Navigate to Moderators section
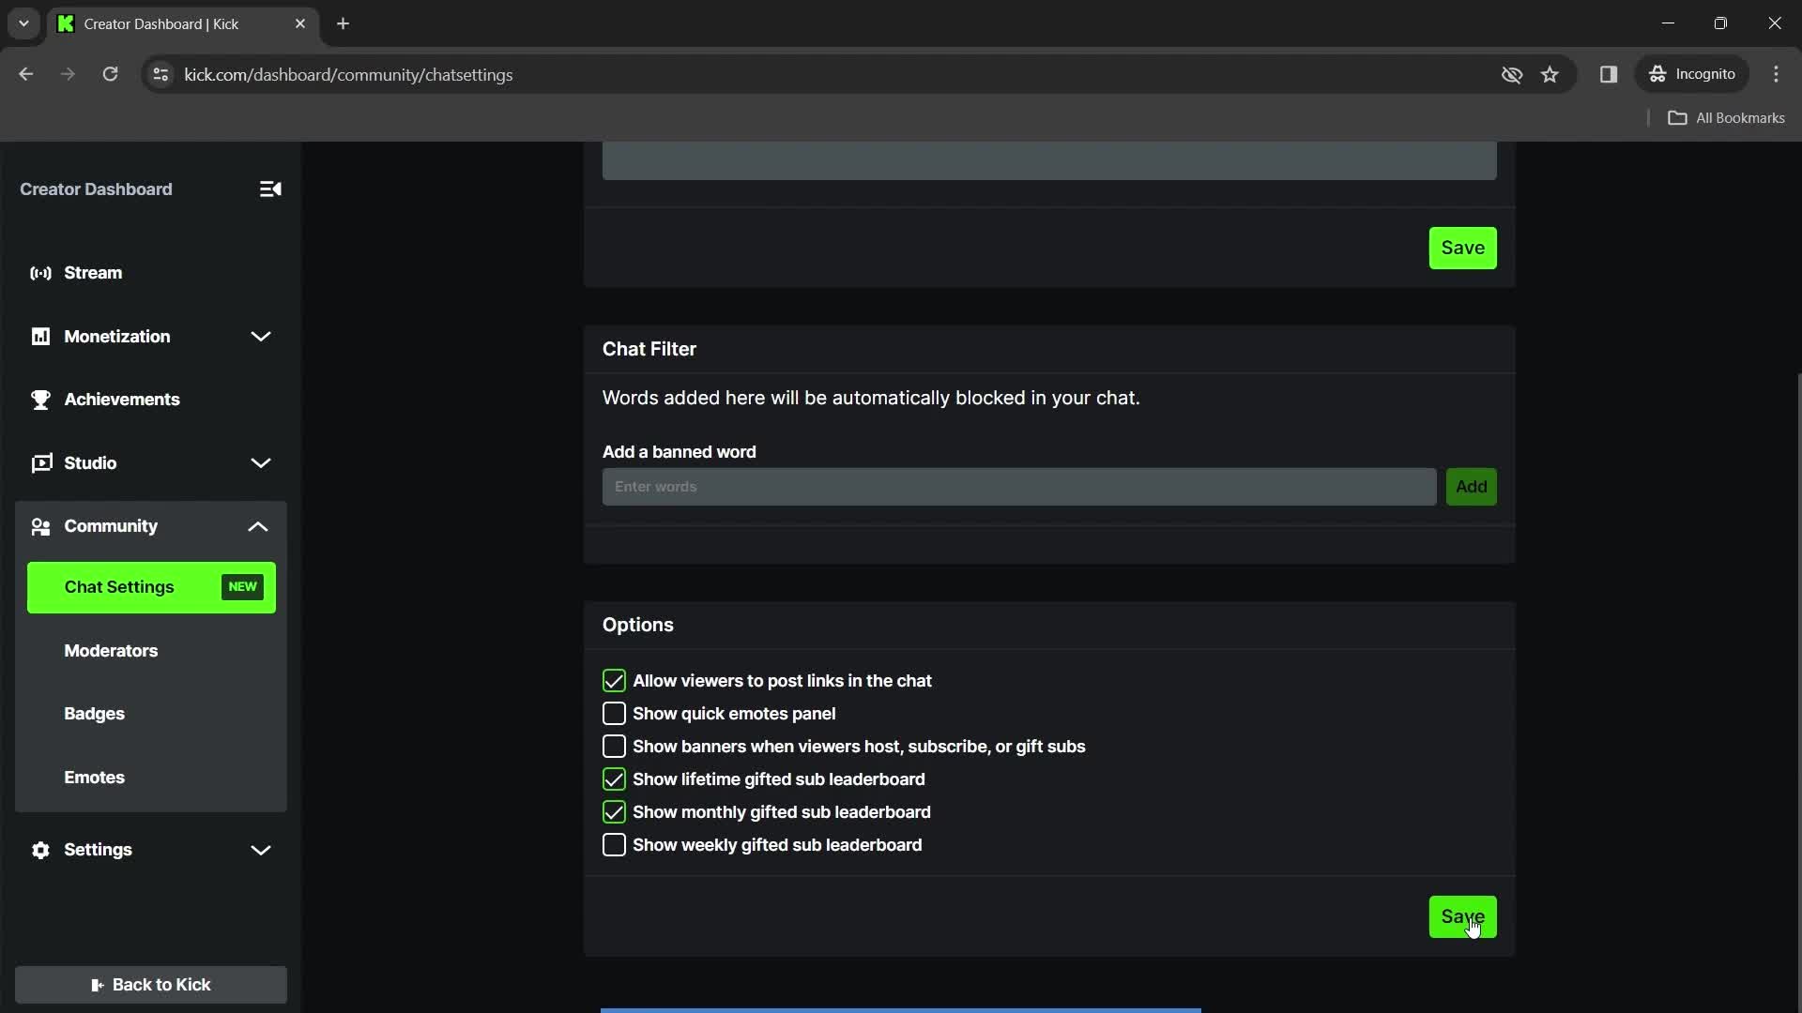Image resolution: width=1802 pixels, height=1013 pixels. click(x=112, y=649)
